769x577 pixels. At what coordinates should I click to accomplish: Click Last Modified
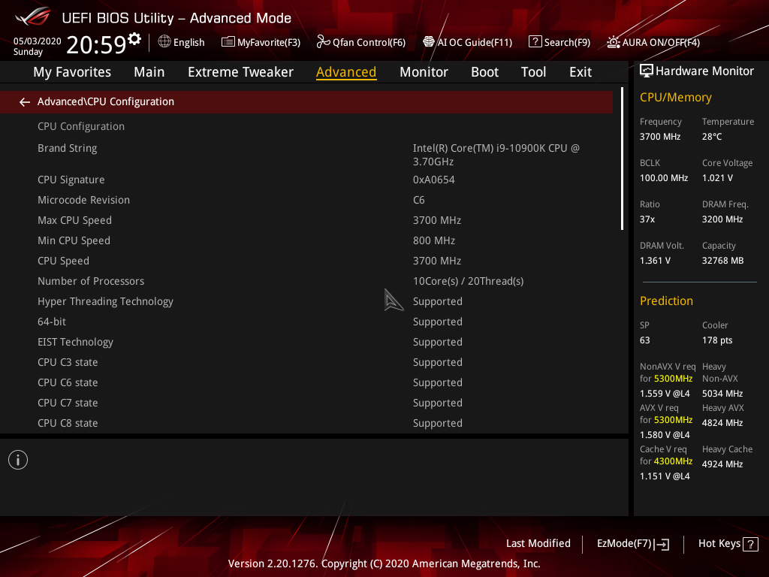click(538, 543)
